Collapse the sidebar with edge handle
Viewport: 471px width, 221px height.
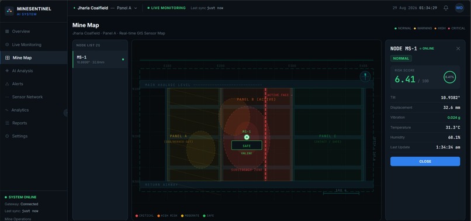[x=66, y=112]
